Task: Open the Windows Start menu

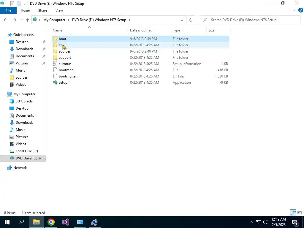Action: 7,222
